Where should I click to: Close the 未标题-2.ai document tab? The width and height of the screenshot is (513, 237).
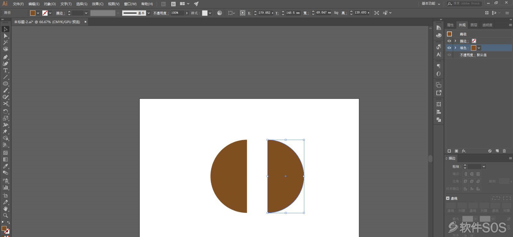tap(85, 22)
